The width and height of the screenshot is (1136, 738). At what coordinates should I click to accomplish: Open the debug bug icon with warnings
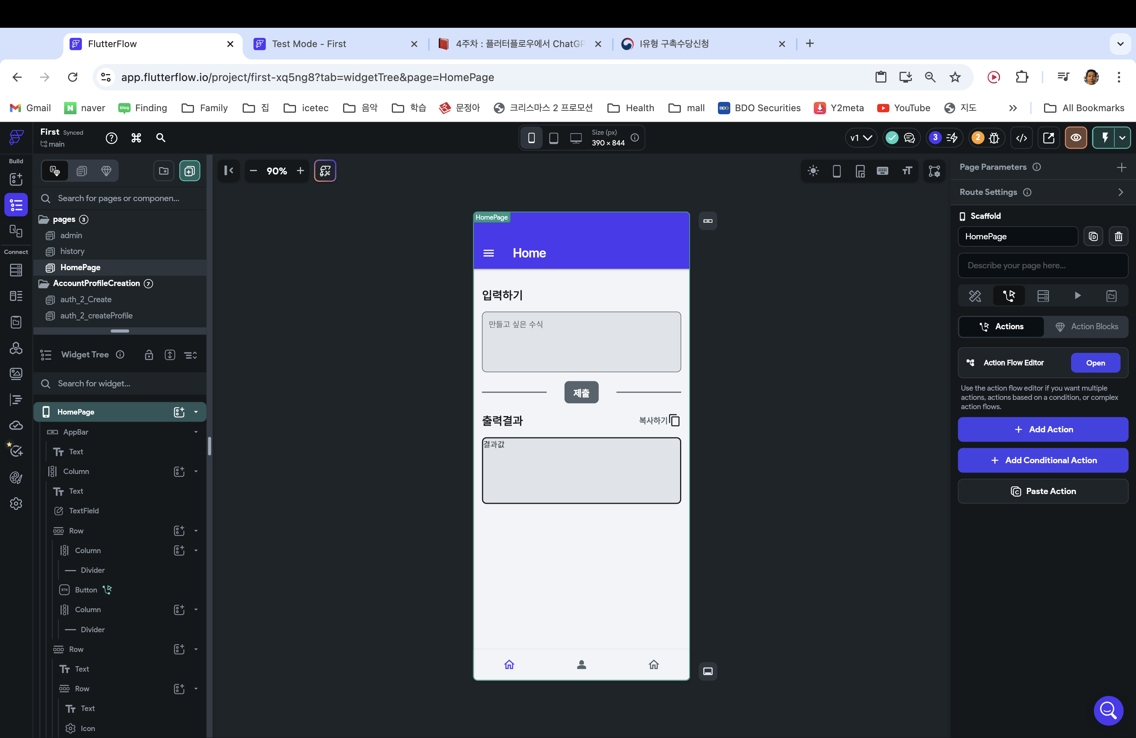coord(994,138)
